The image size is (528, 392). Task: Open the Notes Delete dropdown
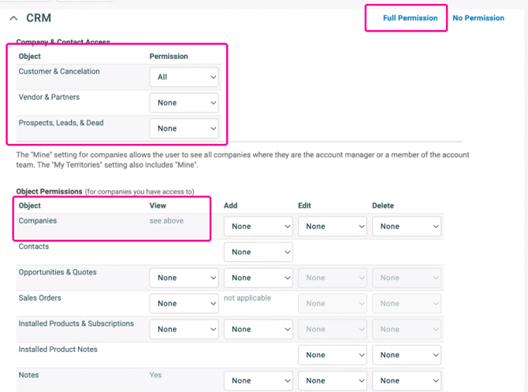(406, 381)
